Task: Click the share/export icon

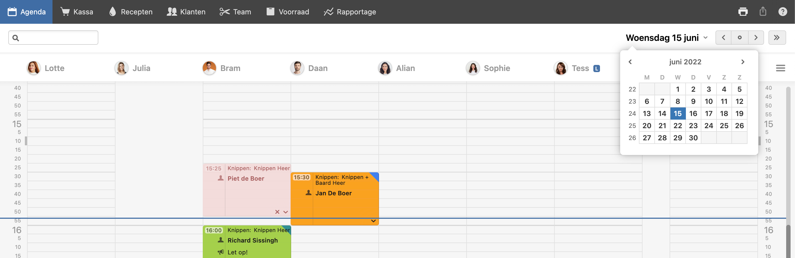Action: [763, 12]
